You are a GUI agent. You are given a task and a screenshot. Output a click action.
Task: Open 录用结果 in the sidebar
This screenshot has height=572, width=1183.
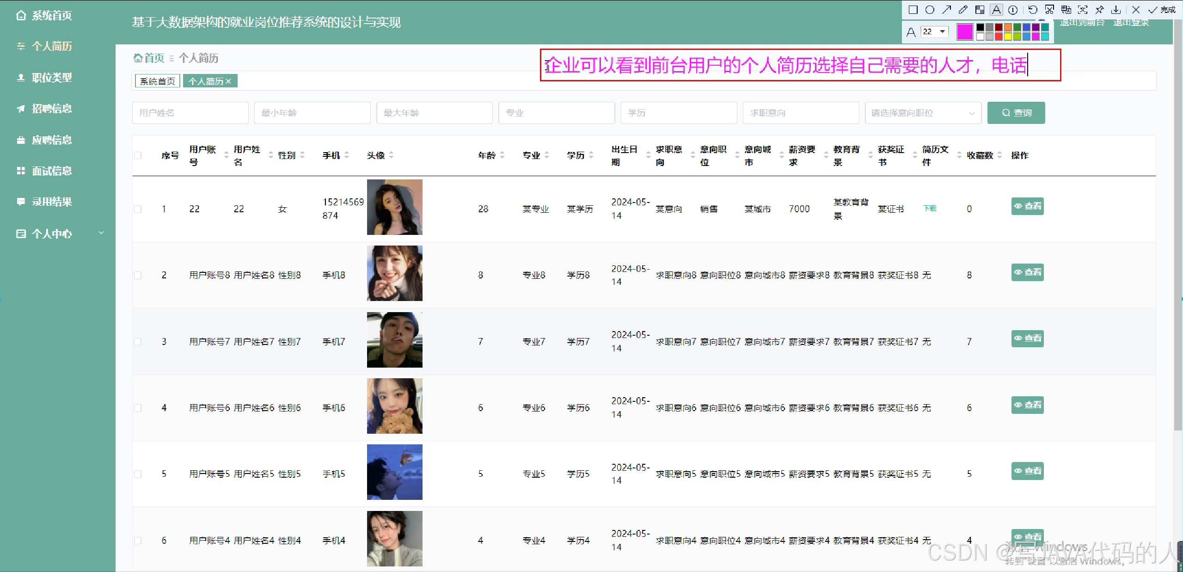[x=52, y=202]
